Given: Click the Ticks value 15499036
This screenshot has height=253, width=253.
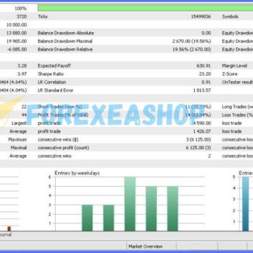Looking at the screenshot, I should 201,16.
